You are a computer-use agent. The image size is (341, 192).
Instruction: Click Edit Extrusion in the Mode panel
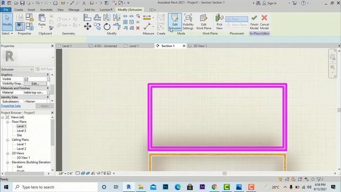[175, 22]
